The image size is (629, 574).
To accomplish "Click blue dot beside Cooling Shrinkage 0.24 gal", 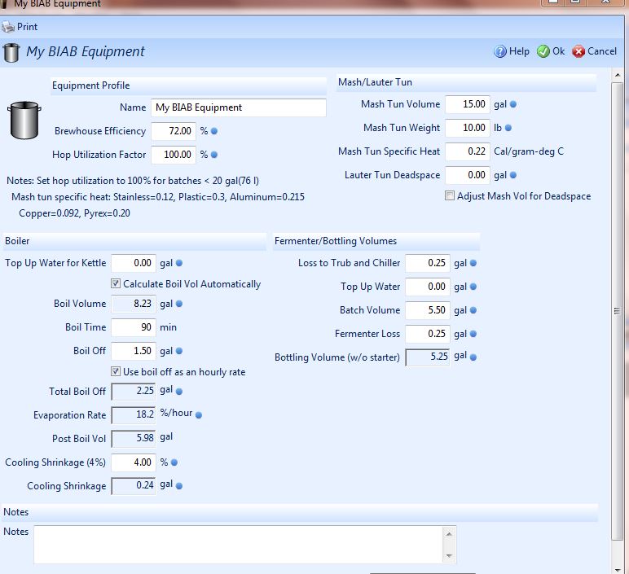I will 179,486.
